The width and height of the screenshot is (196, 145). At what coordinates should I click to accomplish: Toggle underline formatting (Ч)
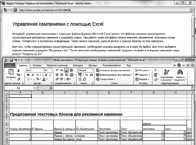[x=38, y=75]
